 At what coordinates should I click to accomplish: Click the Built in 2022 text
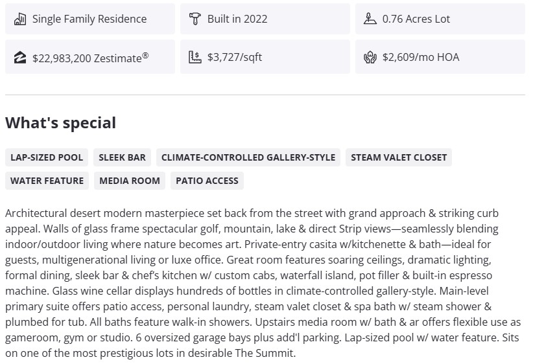point(237,19)
